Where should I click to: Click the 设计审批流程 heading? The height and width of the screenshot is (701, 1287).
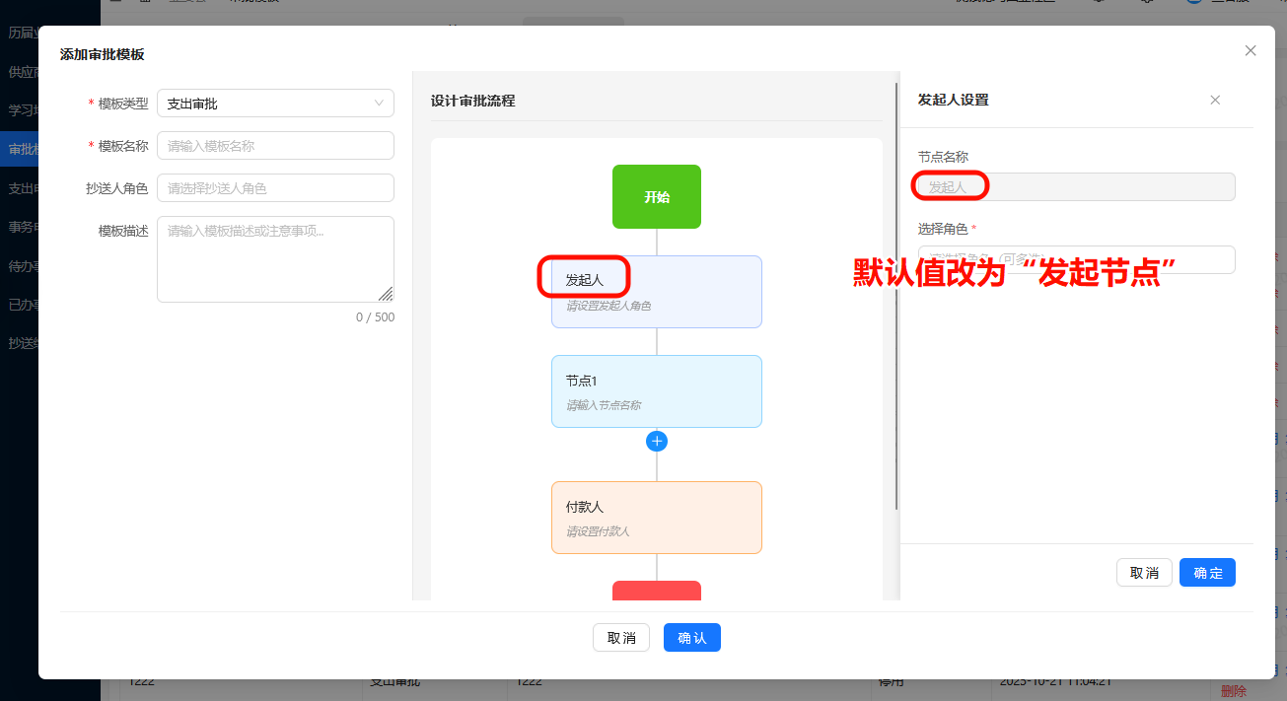click(x=472, y=101)
